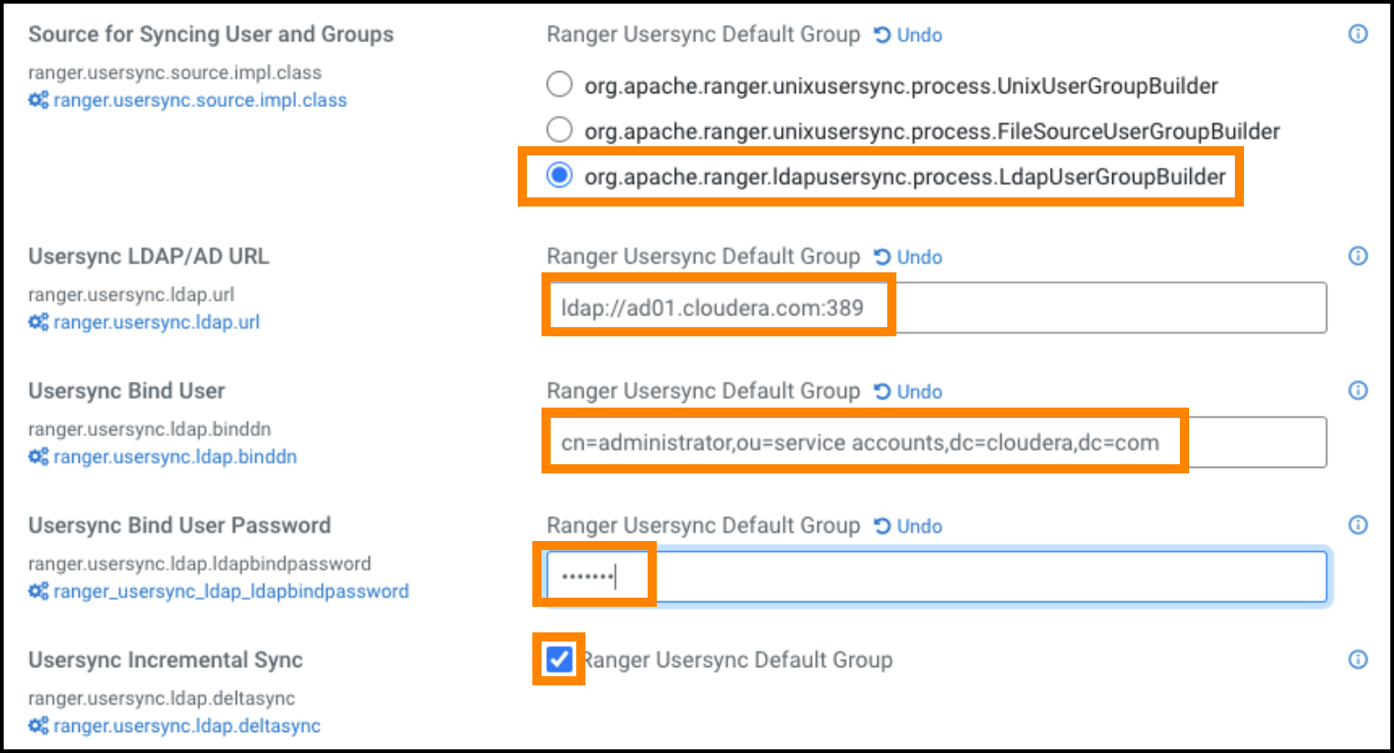Select the UnixUserGroupBuilder radio button
The image size is (1394, 753).
click(559, 84)
